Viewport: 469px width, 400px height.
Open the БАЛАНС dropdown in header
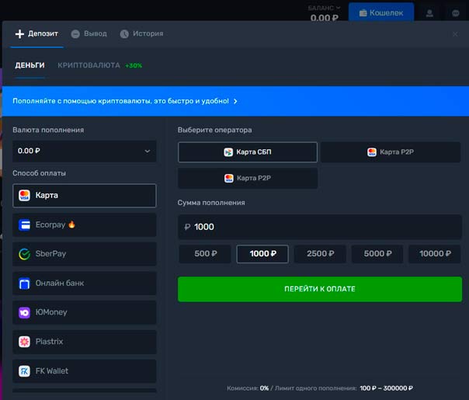[324, 8]
